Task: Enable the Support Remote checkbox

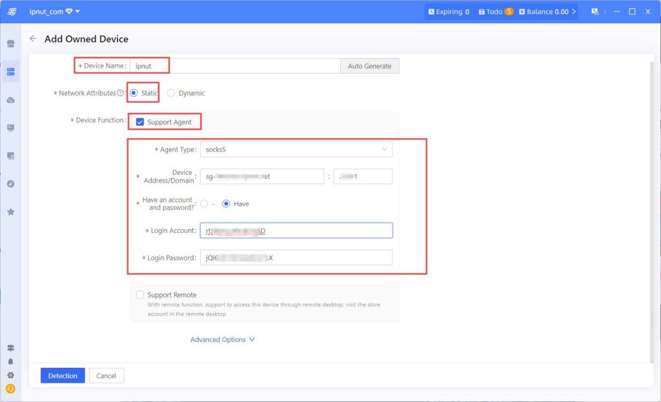Action: point(140,295)
